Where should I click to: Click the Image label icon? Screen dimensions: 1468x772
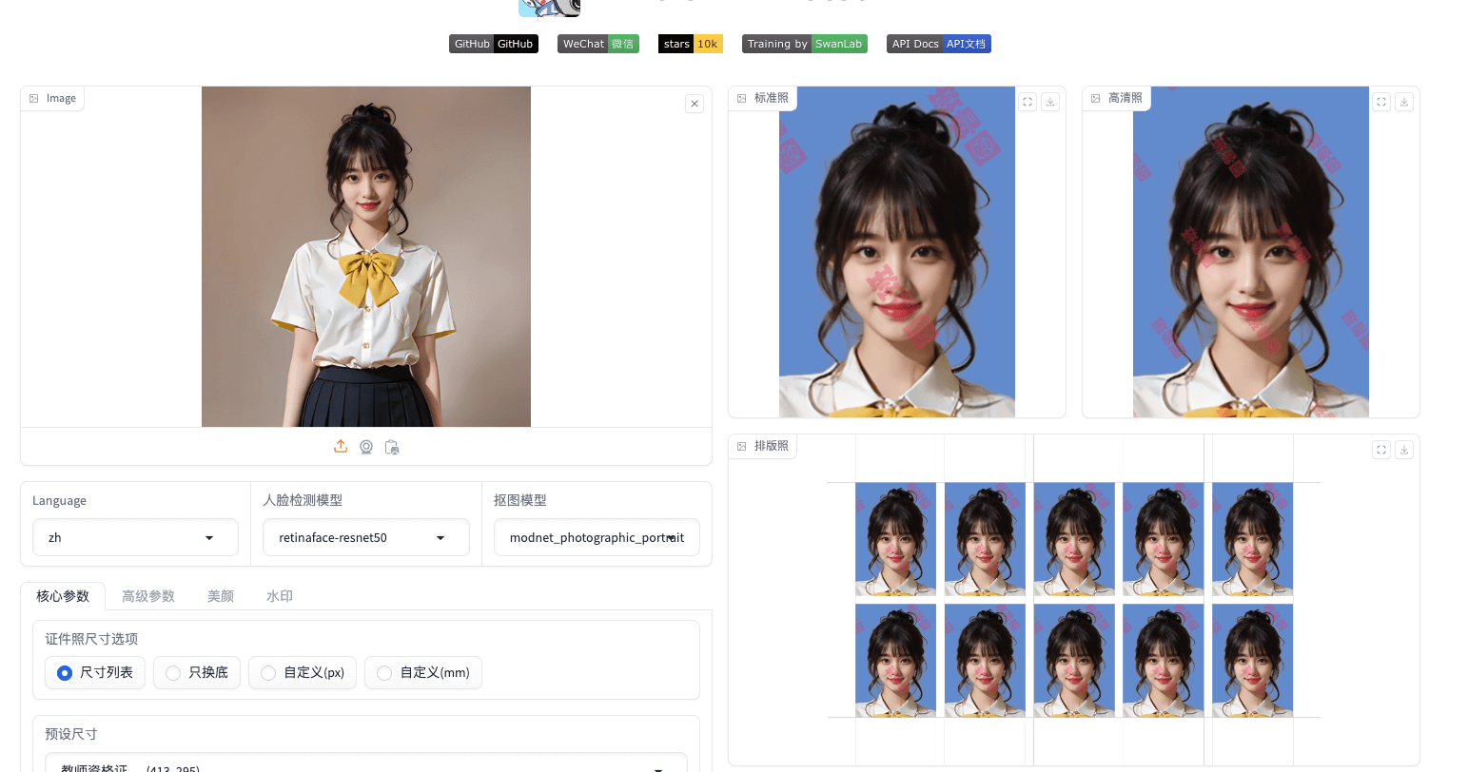[x=34, y=98]
